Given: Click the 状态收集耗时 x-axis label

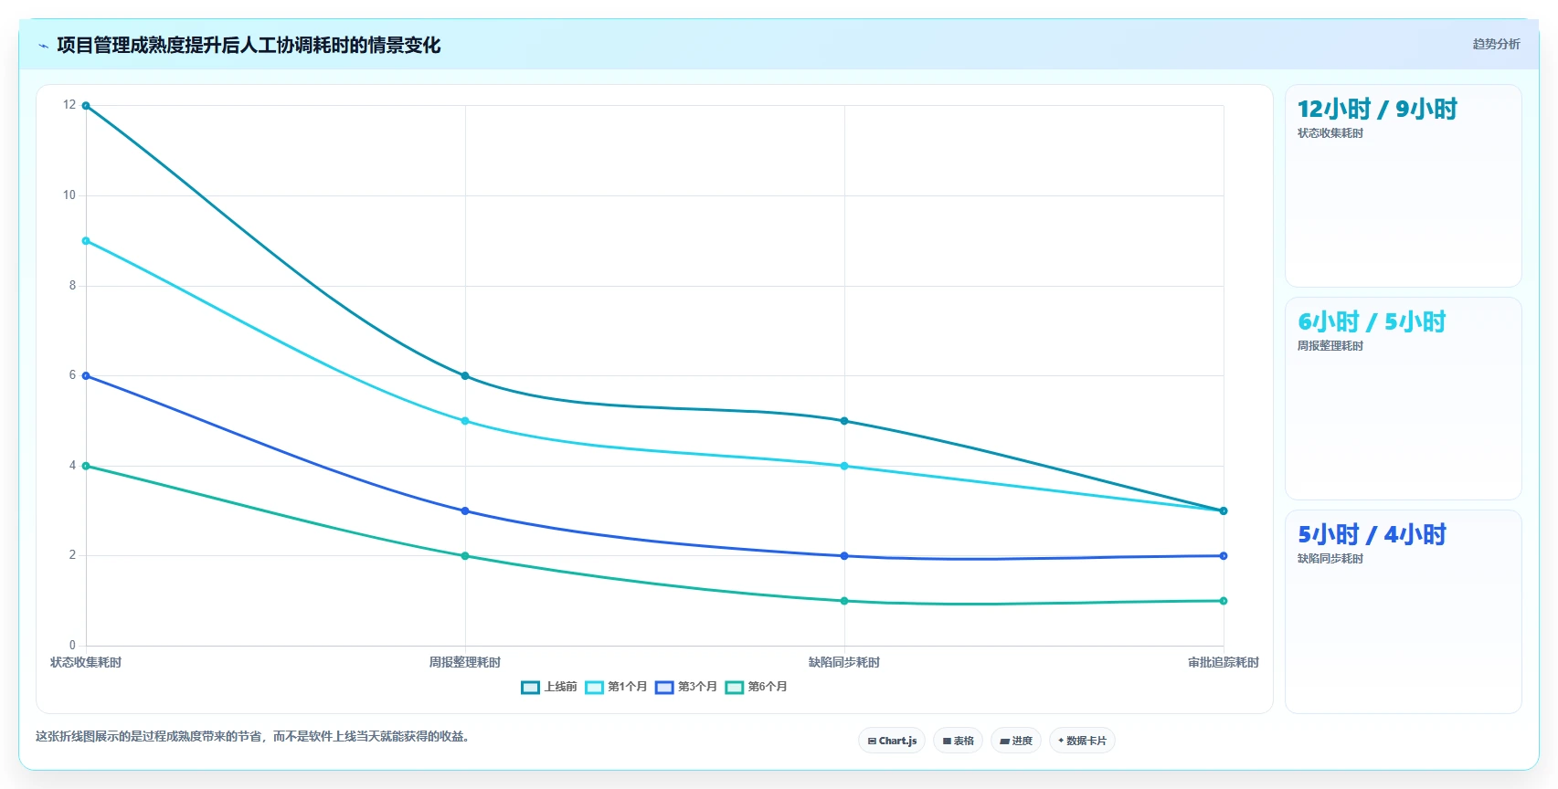Looking at the screenshot, I should point(86,663).
